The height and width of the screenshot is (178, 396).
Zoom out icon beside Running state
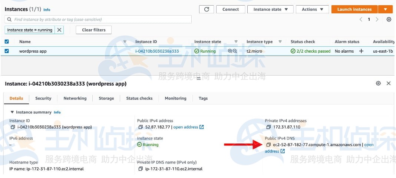235,51
